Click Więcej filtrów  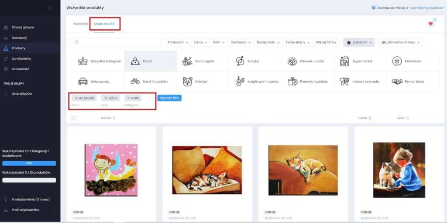pos(326,42)
